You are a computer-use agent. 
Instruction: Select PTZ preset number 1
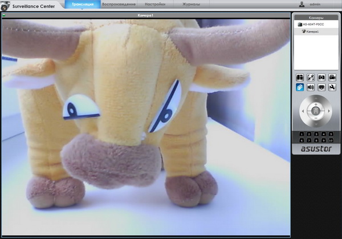pyautogui.click(x=302, y=134)
